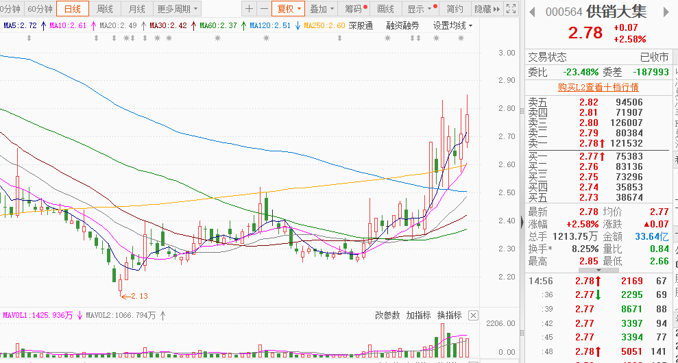Open the 显示 display dropdown
This screenshot has width=678, height=363.
(x=420, y=9)
